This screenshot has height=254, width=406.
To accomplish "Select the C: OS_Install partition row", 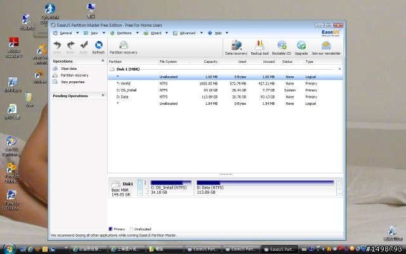I will coord(225,90).
